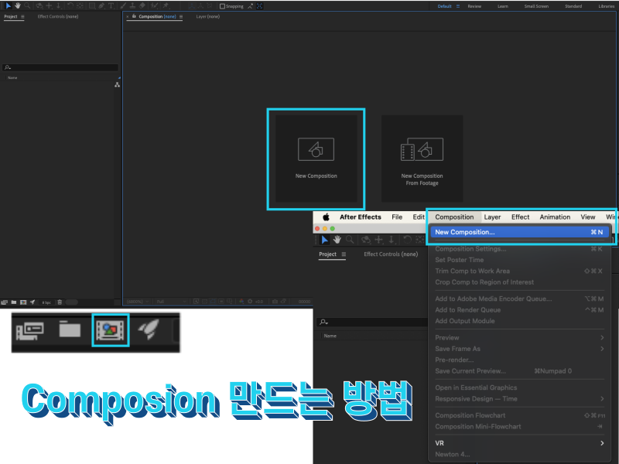Screen dimensions: 619x464
Task: Choose New Composition... from the Composition menu
Action: [519, 232]
